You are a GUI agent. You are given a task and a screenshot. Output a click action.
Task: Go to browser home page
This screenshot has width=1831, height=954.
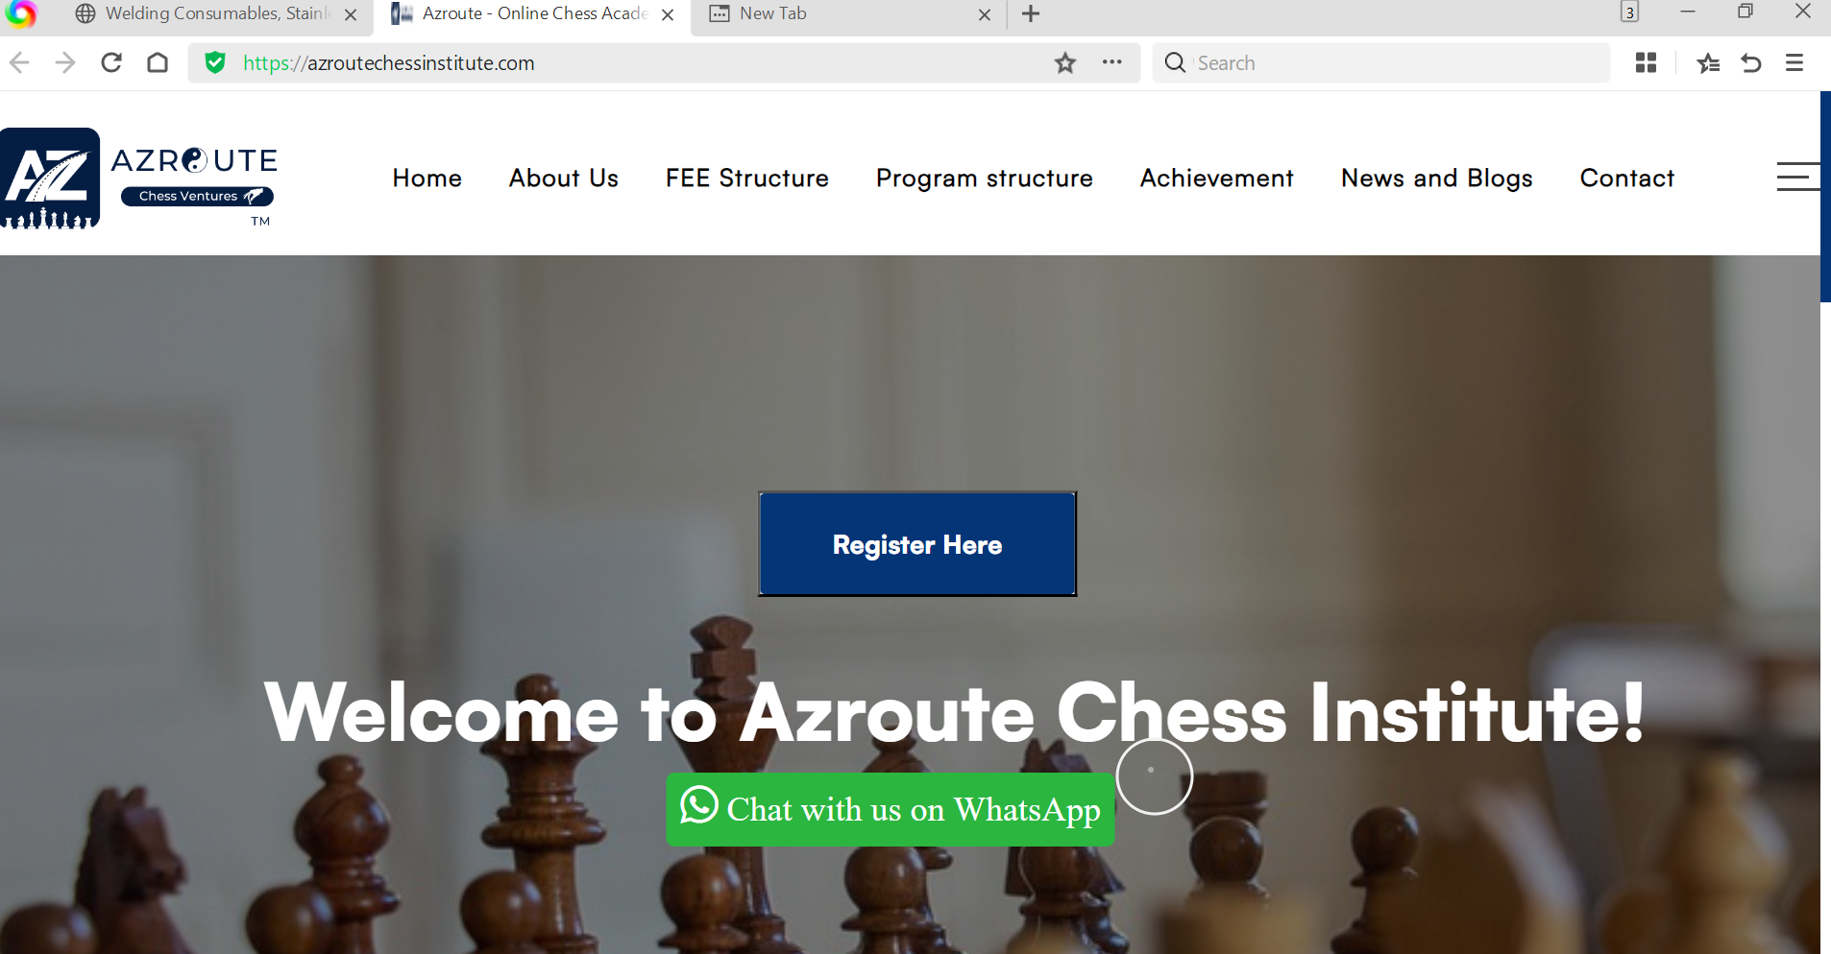click(x=158, y=63)
